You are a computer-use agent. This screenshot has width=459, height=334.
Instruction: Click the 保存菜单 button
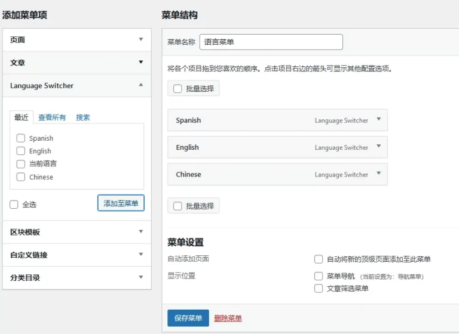[188, 318]
